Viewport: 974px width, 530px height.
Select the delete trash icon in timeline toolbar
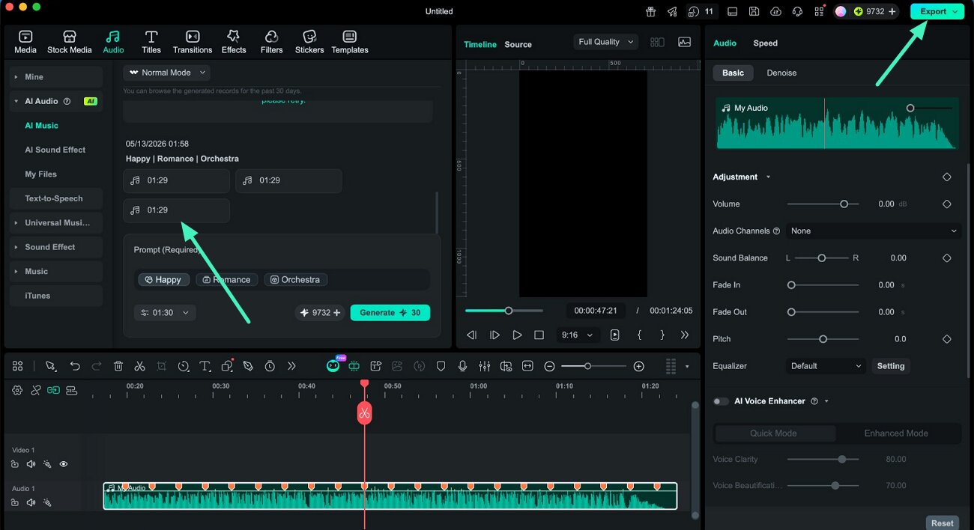tap(118, 366)
